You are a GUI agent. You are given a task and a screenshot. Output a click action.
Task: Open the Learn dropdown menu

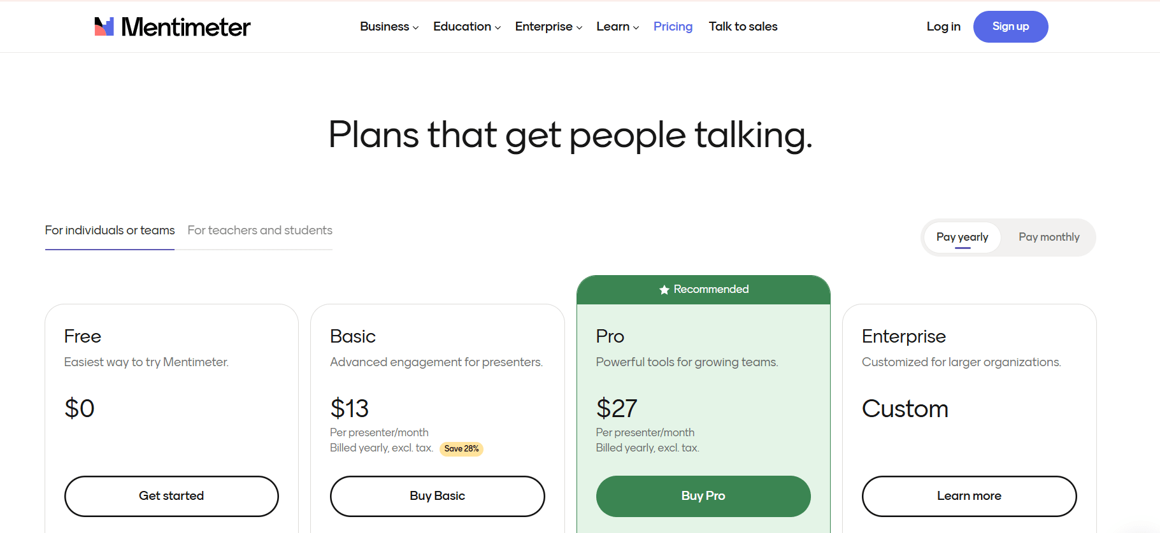click(617, 27)
